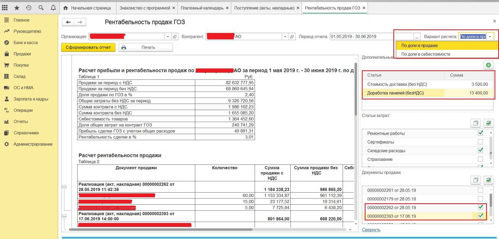Open the Контрагент selection form icon
The width and height of the screenshot is (499, 239).
click(292, 37)
